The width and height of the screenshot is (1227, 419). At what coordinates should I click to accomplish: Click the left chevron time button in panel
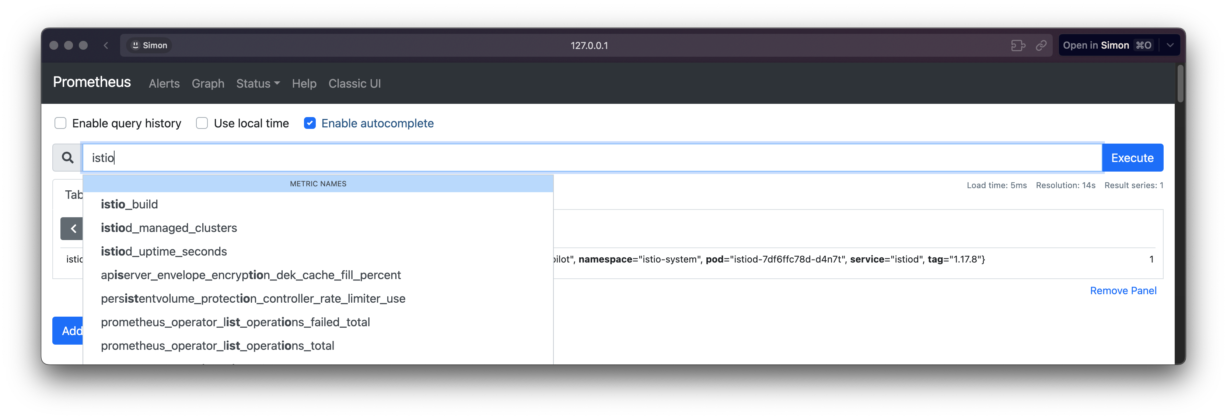72,229
